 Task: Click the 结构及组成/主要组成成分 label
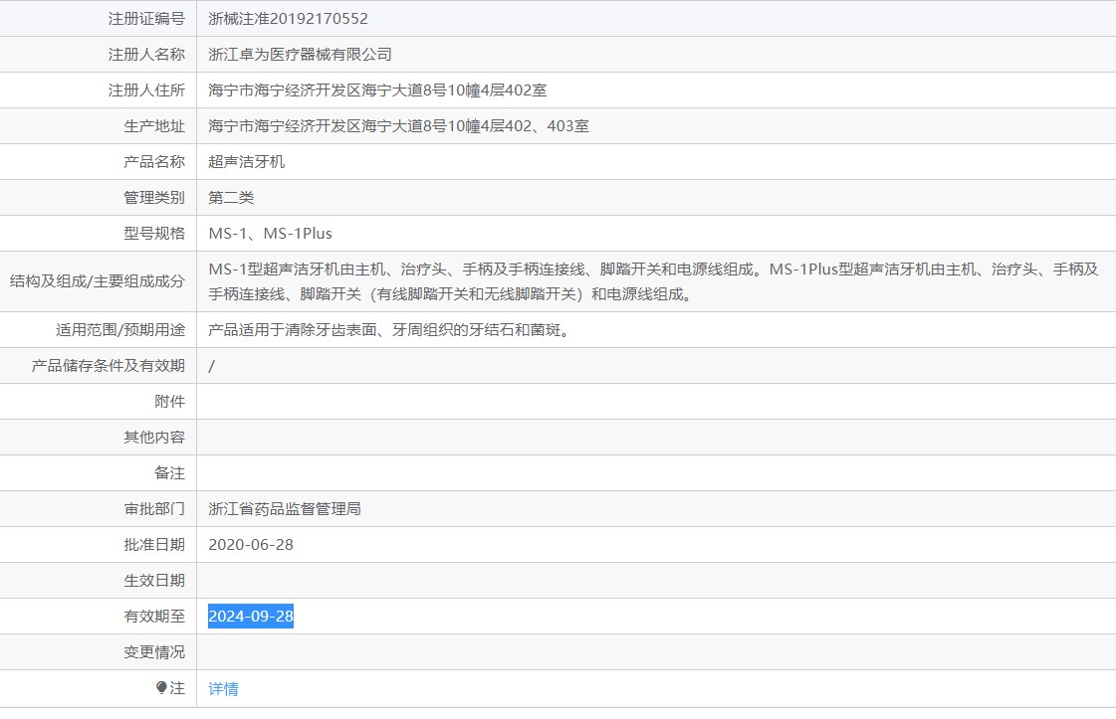98,280
